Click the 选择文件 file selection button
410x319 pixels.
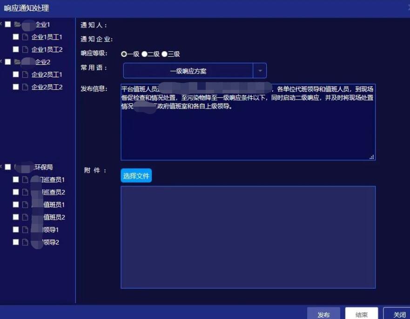136,176
